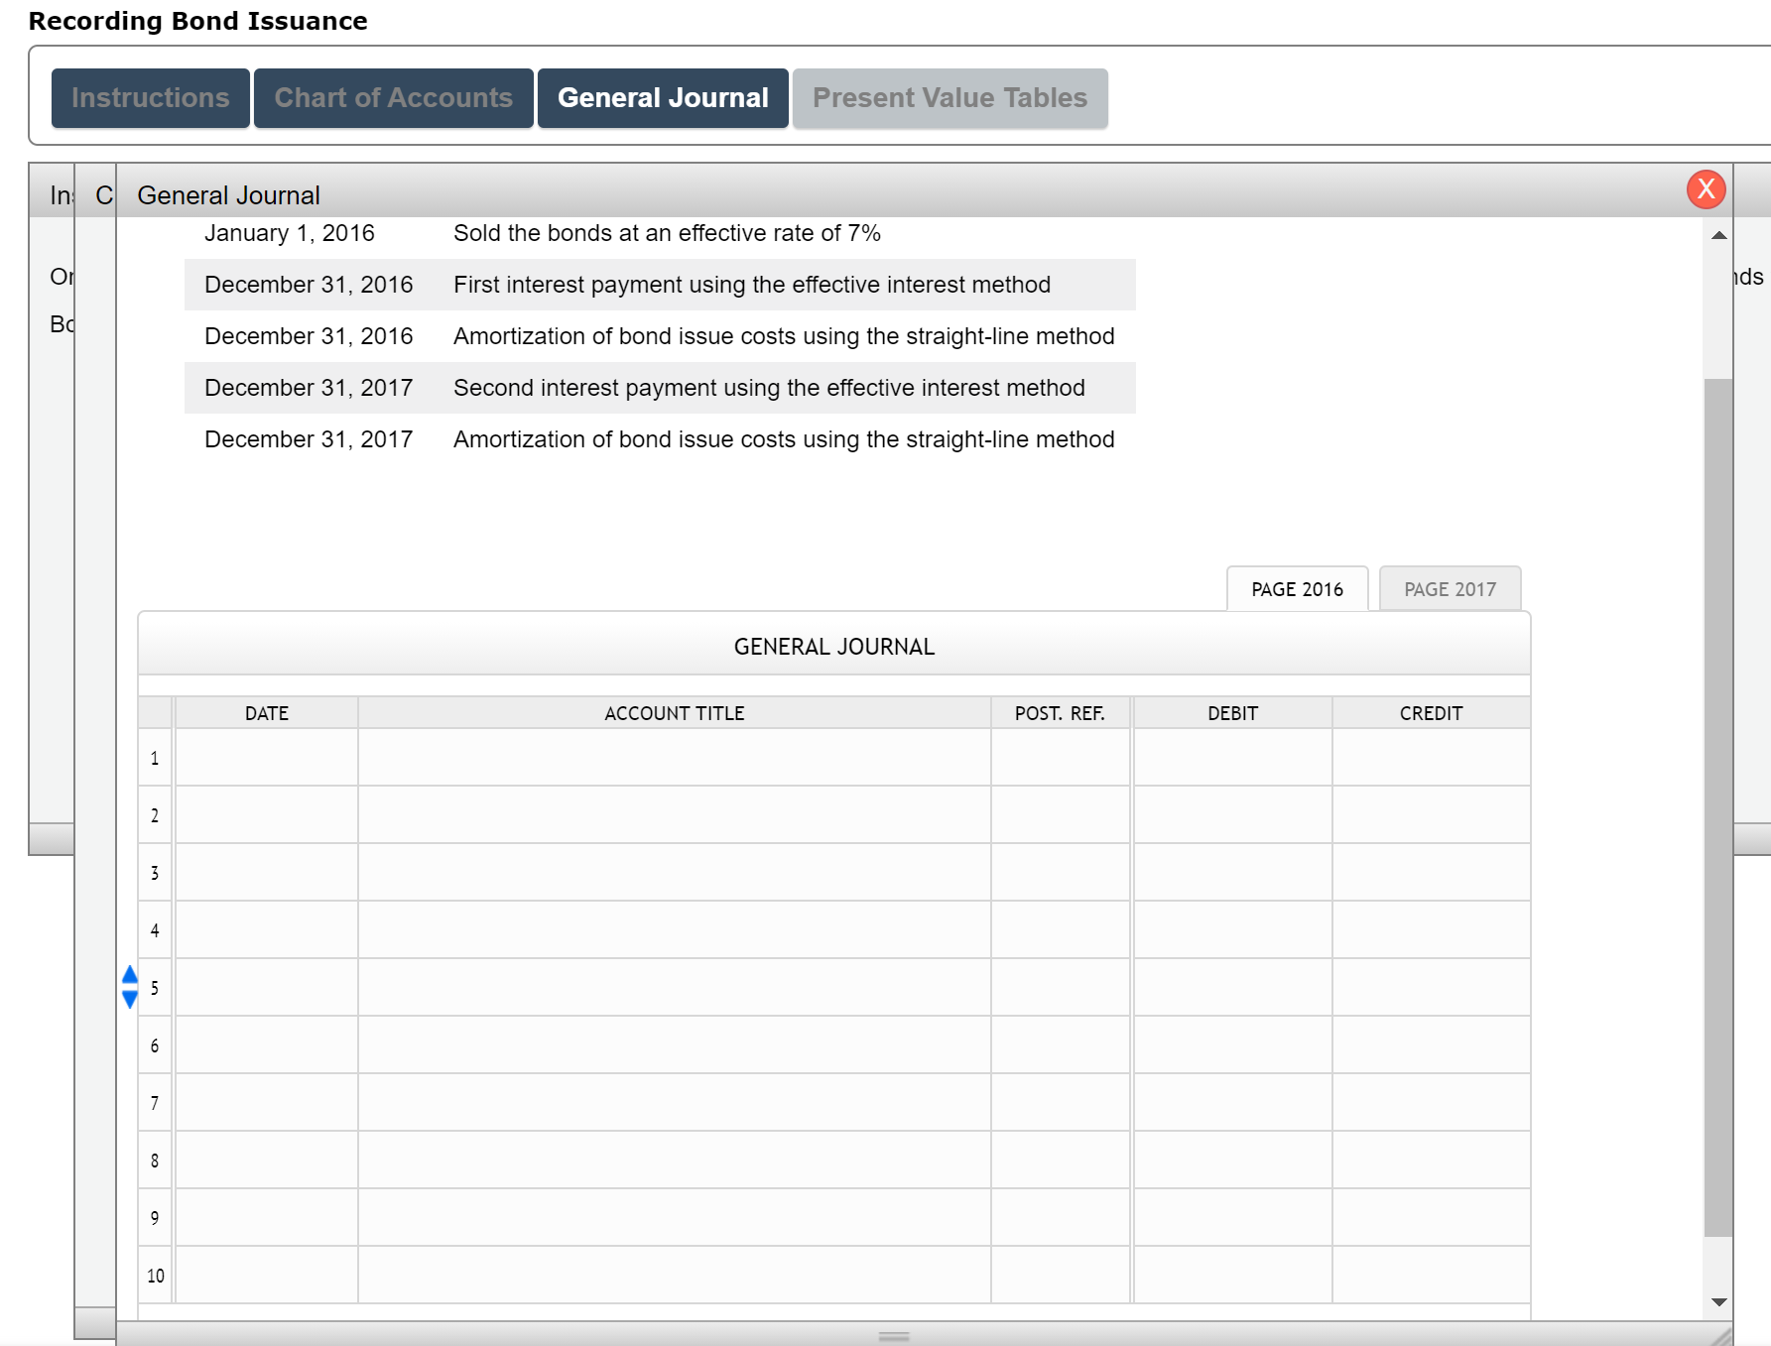
Task: Click the "Sold the bonds at an effective rate of 7%" text
Action: pos(667,233)
